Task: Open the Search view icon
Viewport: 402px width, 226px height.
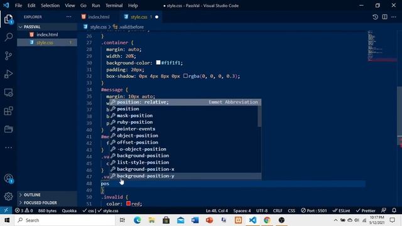Action: pos(8,37)
